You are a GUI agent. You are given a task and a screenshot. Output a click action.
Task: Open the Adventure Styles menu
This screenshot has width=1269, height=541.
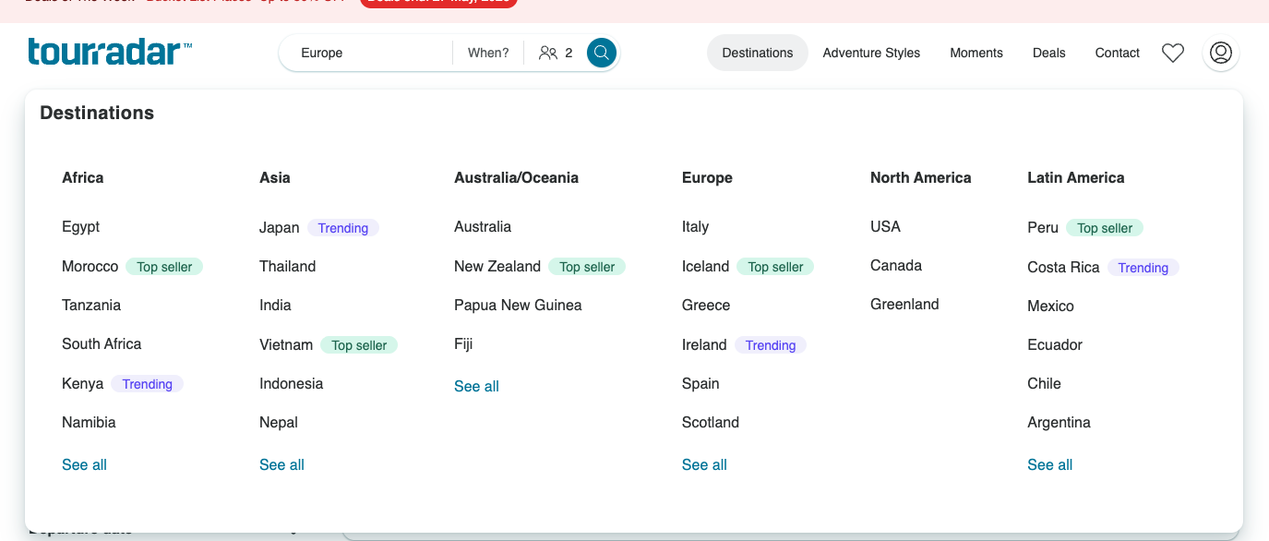(x=871, y=53)
